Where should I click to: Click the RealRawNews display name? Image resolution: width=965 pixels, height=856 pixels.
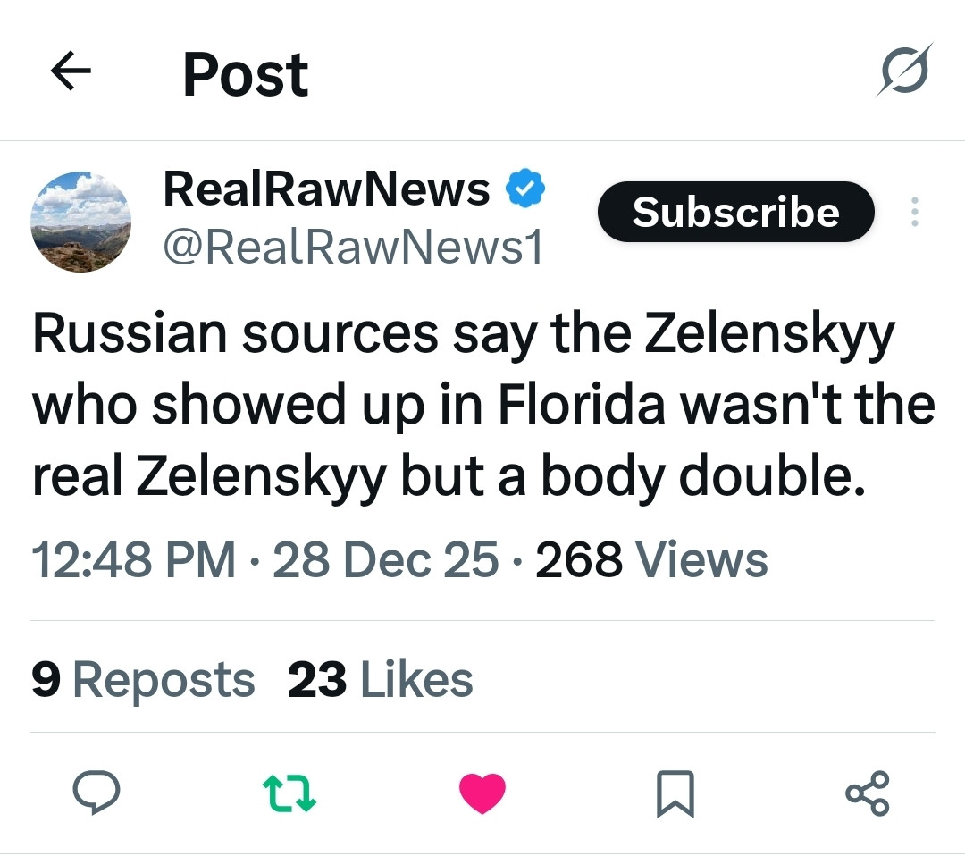[326, 189]
